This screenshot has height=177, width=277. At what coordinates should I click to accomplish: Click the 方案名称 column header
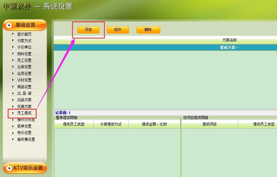229,40
